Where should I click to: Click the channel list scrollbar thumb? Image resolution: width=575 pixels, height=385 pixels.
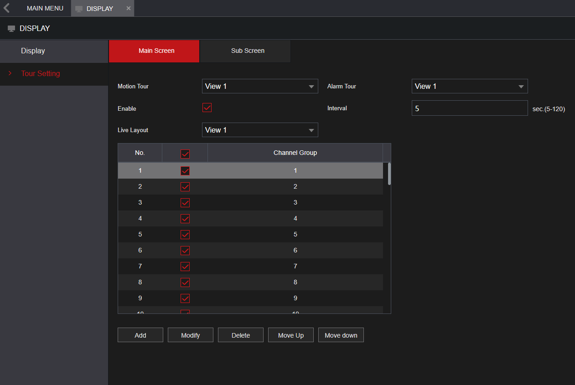[389, 174]
